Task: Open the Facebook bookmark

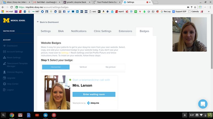Action: pos(64,12)
